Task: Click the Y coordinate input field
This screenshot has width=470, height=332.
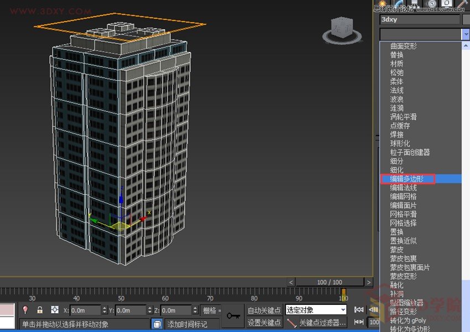Action: 130,310
